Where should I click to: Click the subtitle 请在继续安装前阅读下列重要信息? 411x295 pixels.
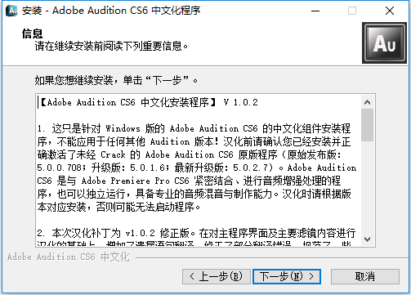point(111,46)
